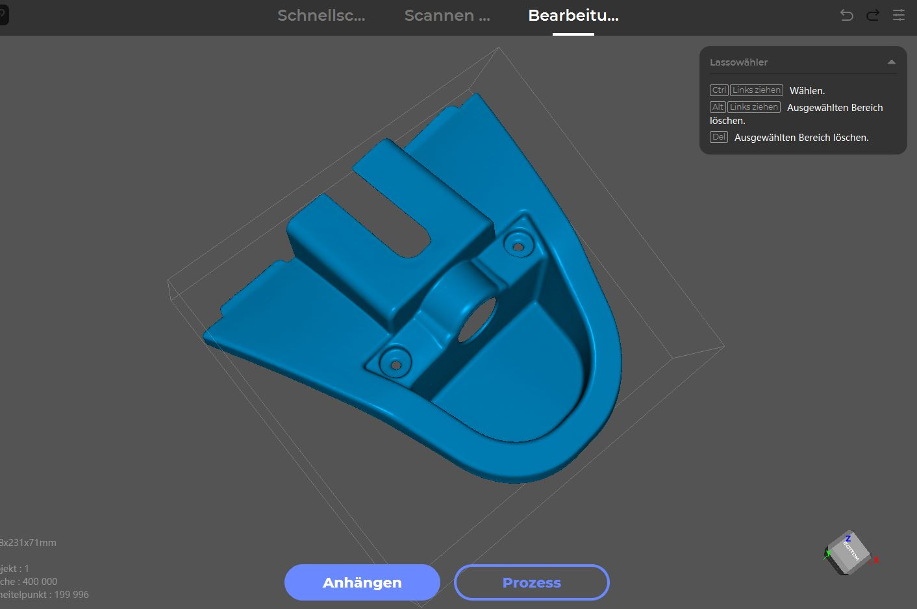Switch to the Schnellsc... tab
This screenshot has width=917, height=609.
coord(321,16)
